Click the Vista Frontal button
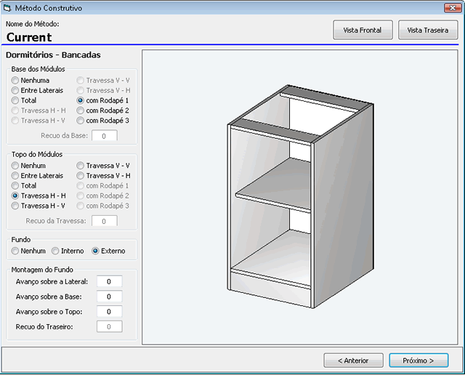 point(363,30)
